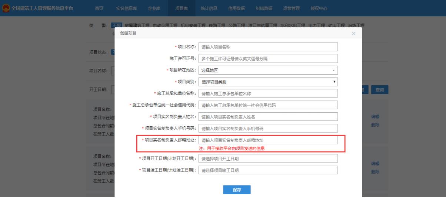Click the 施工许可证号 input field

coord(268,59)
